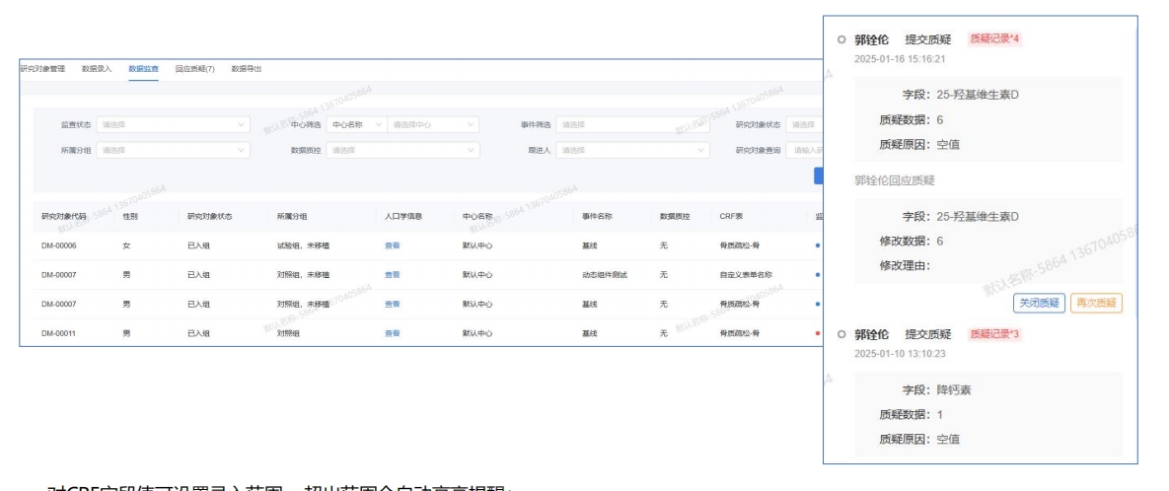Click 查看 link for DM-00011 row
The height and width of the screenshot is (491, 1169).
[x=393, y=333]
